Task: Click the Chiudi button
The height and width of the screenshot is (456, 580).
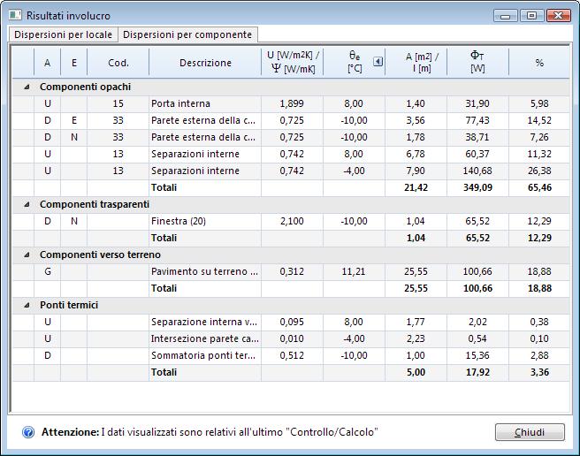Action: tap(530, 432)
